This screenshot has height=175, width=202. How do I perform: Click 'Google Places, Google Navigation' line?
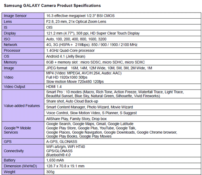pyautogui.click(x=112, y=132)
